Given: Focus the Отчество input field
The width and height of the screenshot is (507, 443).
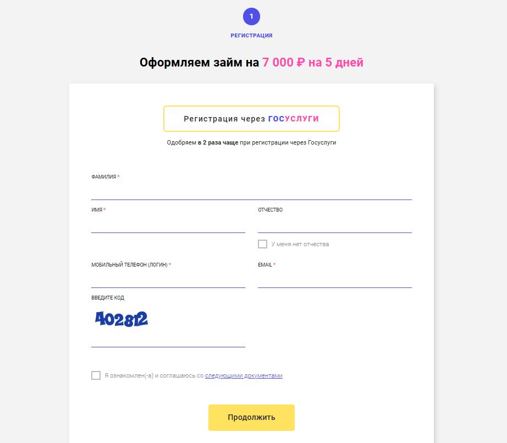Looking at the screenshot, I should [x=335, y=225].
